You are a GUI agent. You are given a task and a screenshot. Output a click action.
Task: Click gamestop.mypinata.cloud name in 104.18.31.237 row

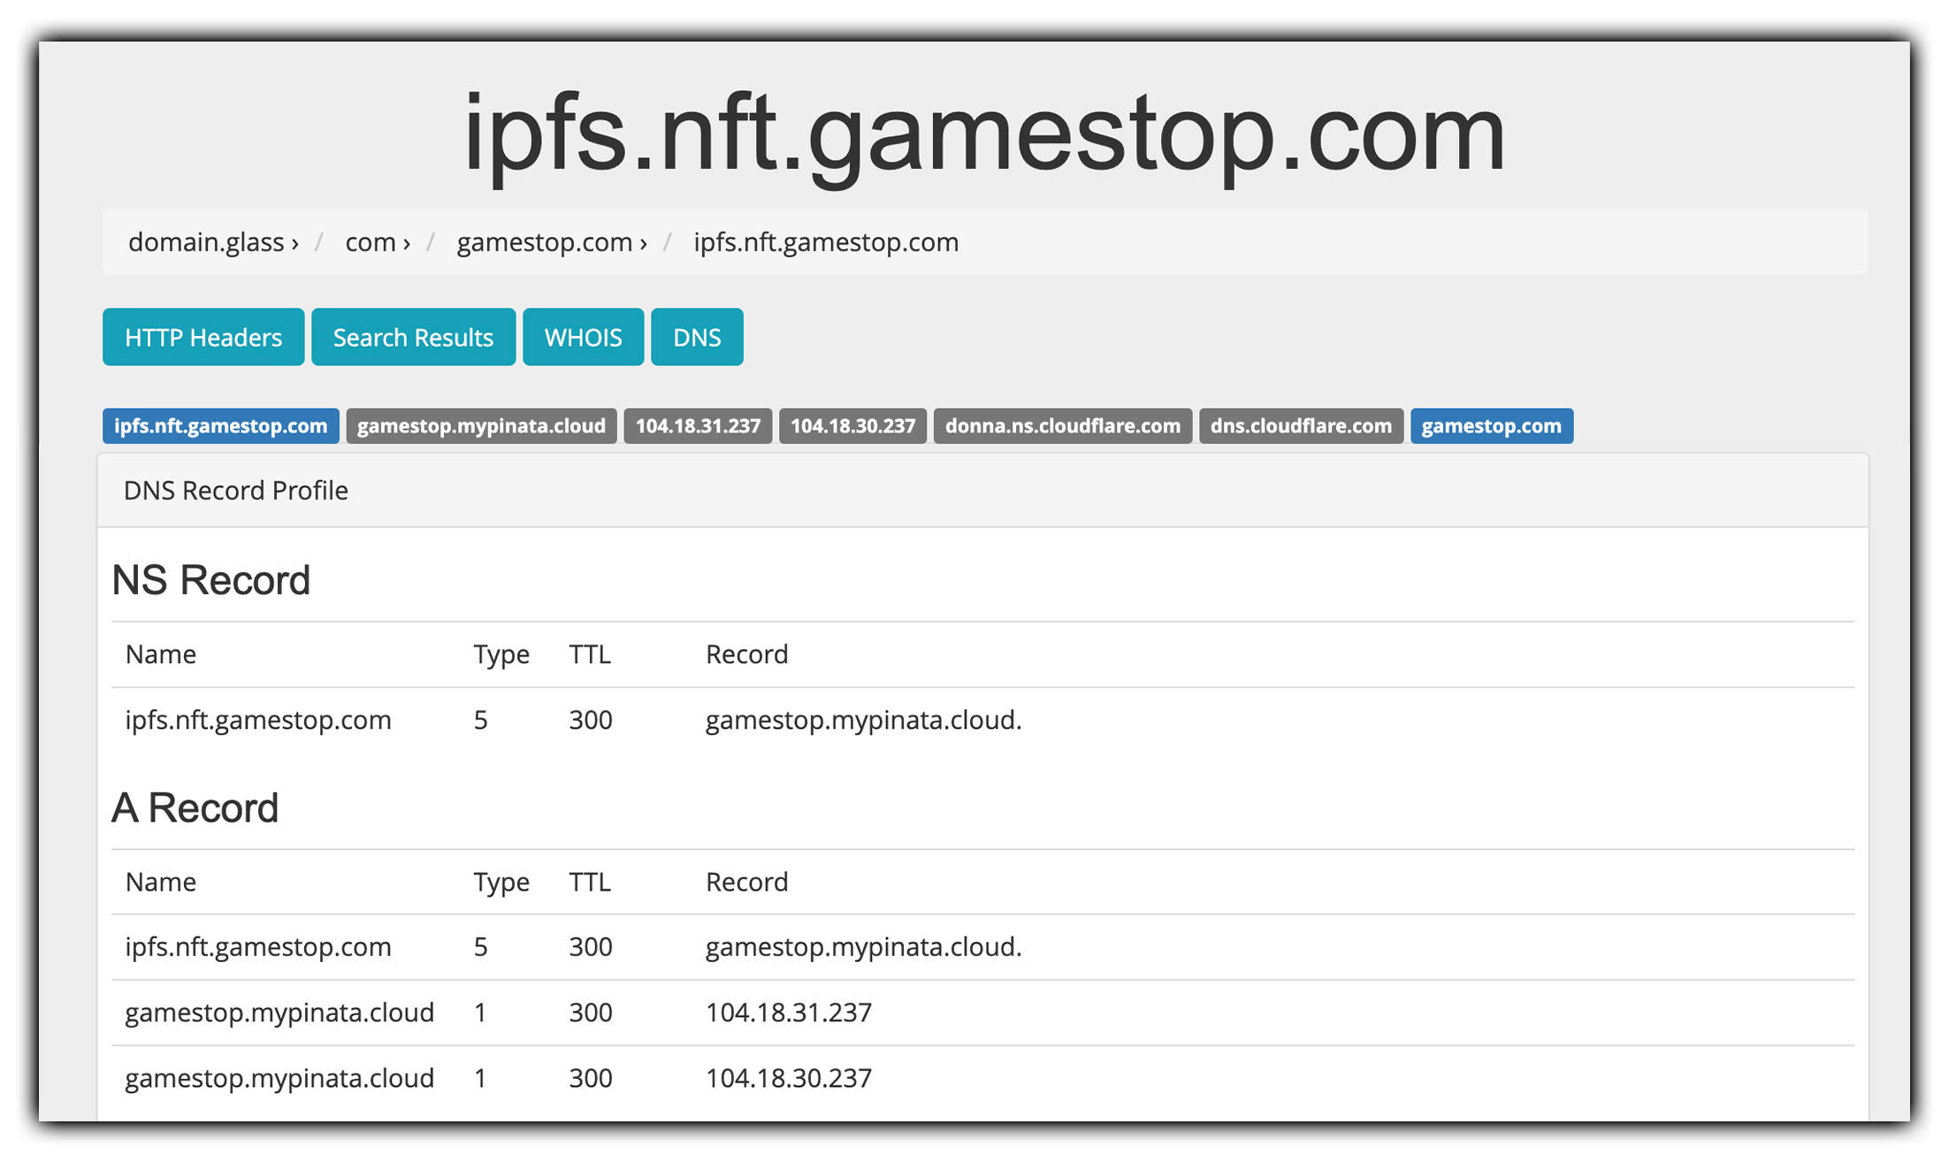[x=279, y=1013]
